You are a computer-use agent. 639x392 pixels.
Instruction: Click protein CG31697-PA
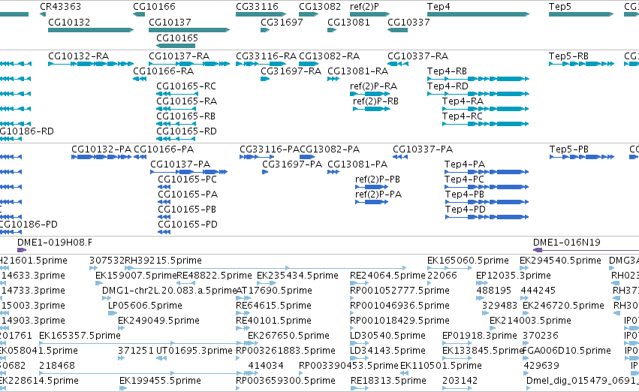(265, 173)
